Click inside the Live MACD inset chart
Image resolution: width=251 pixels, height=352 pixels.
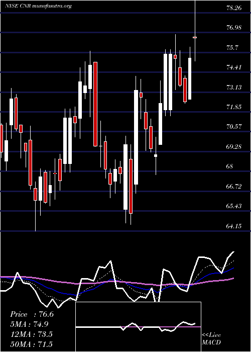(x=138, y=327)
